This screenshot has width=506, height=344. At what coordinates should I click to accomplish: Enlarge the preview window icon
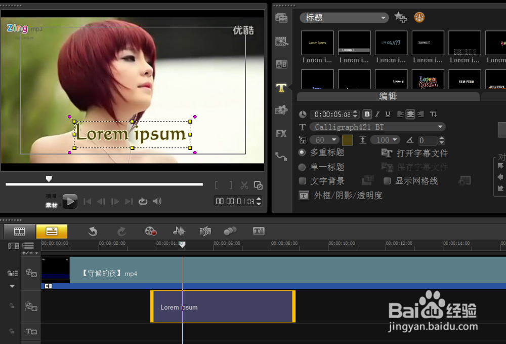point(258,185)
